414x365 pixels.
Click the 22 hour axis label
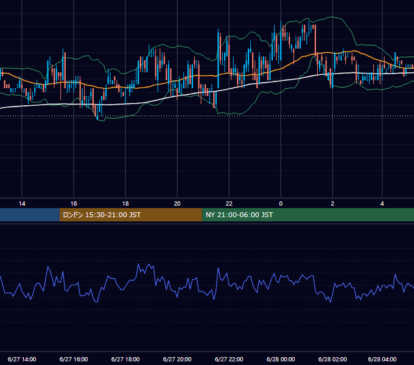point(229,204)
